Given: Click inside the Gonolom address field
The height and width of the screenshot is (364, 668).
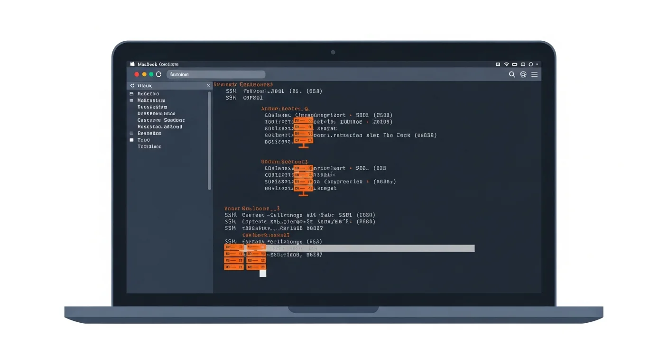Looking at the screenshot, I should (216, 74).
